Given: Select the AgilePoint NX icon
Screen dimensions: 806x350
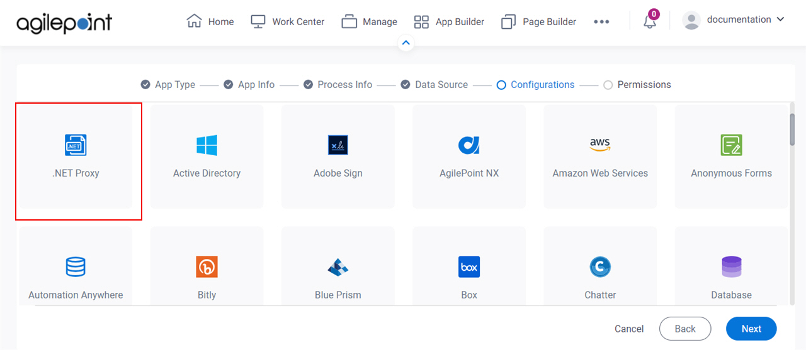Looking at the screenshot, I should pos(469,145).
